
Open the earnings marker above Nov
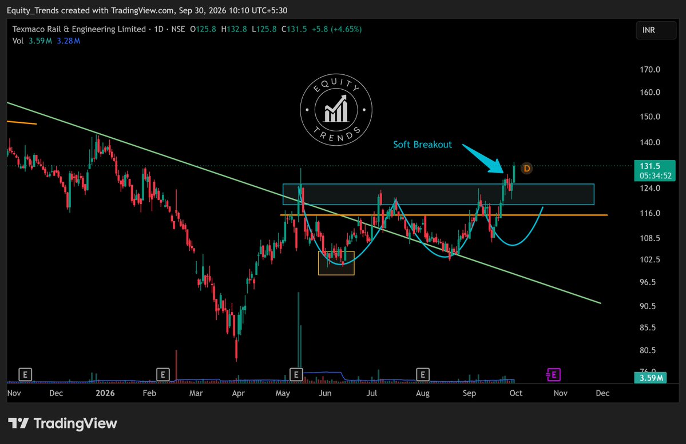[25, 374]
